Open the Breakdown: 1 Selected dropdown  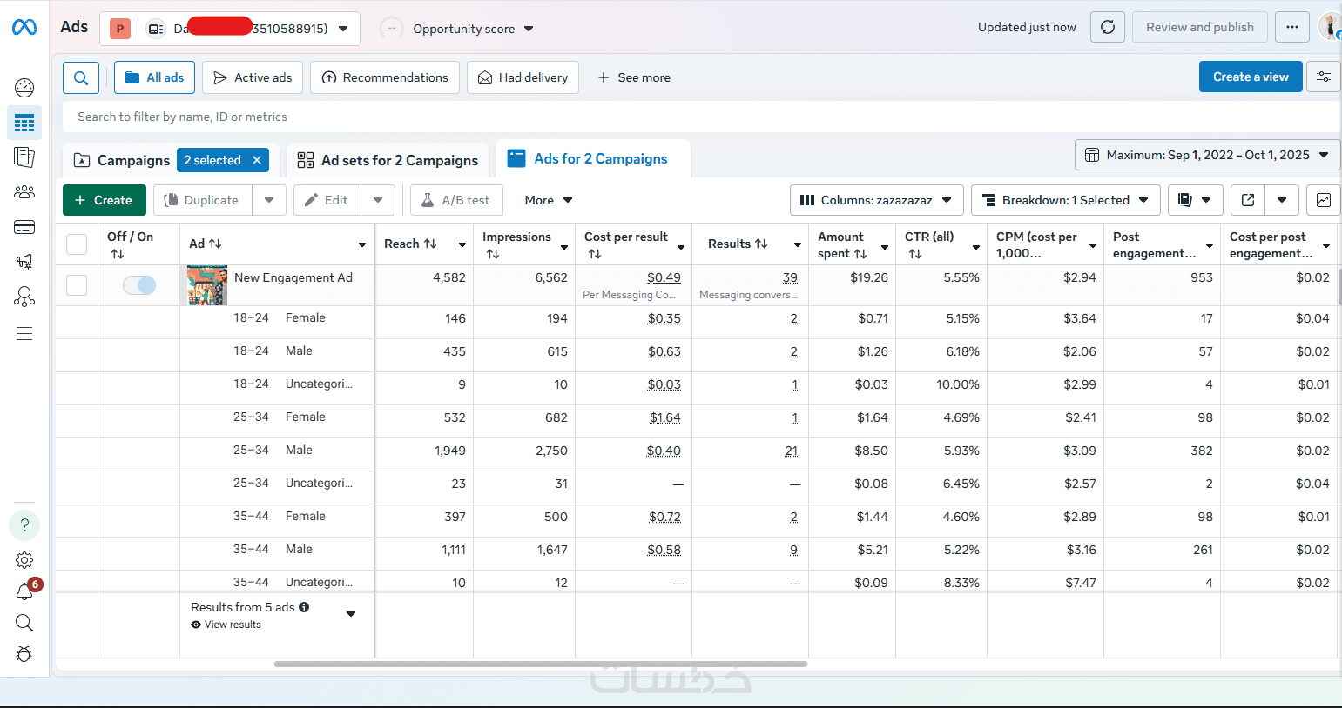pyautogui.click(x=1065, y=200)
